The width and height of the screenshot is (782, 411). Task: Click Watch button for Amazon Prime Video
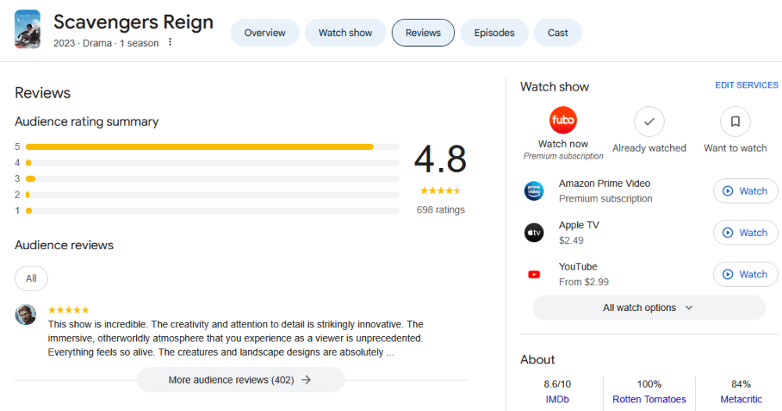pyautogui.click(x=745, y=191)
